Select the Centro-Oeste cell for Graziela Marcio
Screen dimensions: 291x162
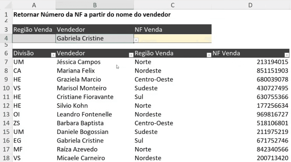[154, 80]
